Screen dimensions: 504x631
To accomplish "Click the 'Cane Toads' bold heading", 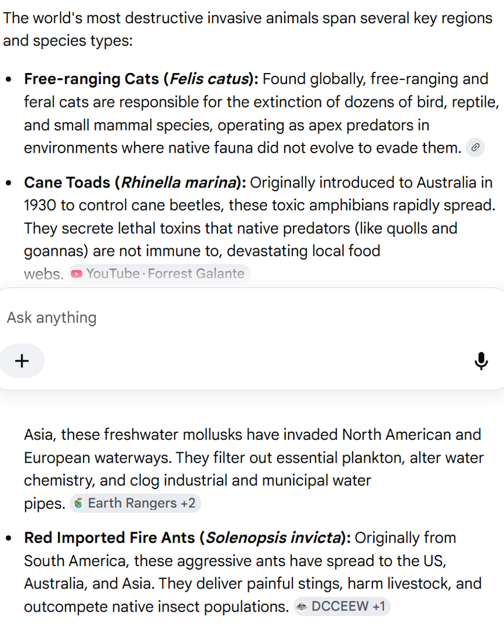I will tap(67, 182).
